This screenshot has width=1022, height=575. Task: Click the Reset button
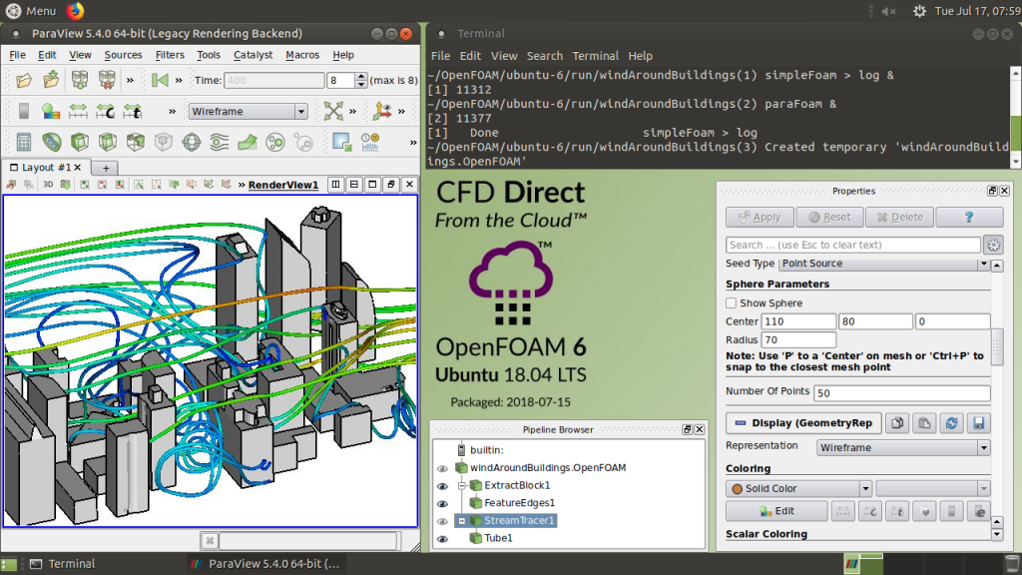click(x=829, y=217)
